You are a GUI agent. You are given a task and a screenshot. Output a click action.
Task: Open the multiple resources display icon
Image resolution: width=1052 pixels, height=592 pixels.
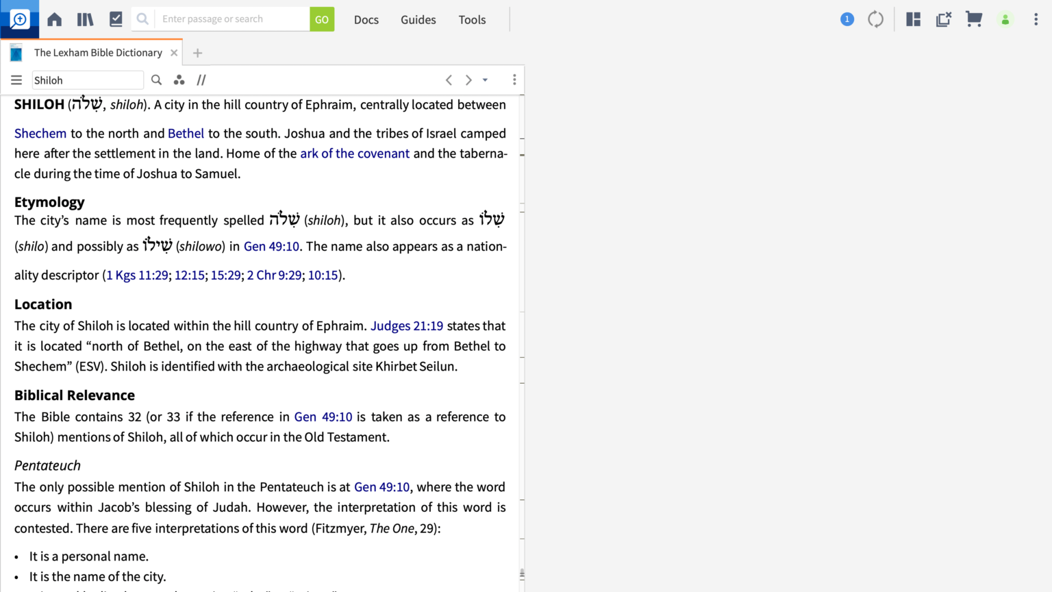[179, 80]
